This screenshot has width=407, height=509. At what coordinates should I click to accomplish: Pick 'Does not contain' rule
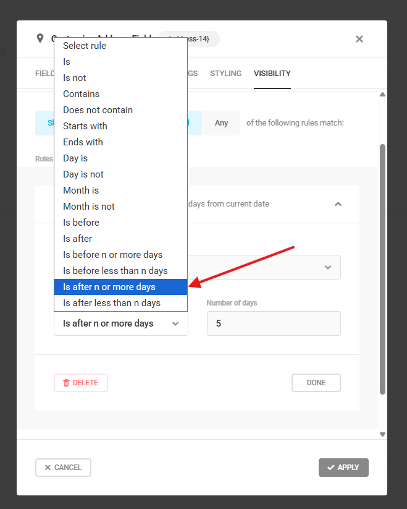[x=120, y=110]
